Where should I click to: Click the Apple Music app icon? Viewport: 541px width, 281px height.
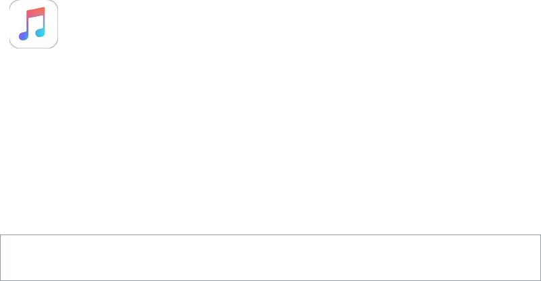pos(34,24)
